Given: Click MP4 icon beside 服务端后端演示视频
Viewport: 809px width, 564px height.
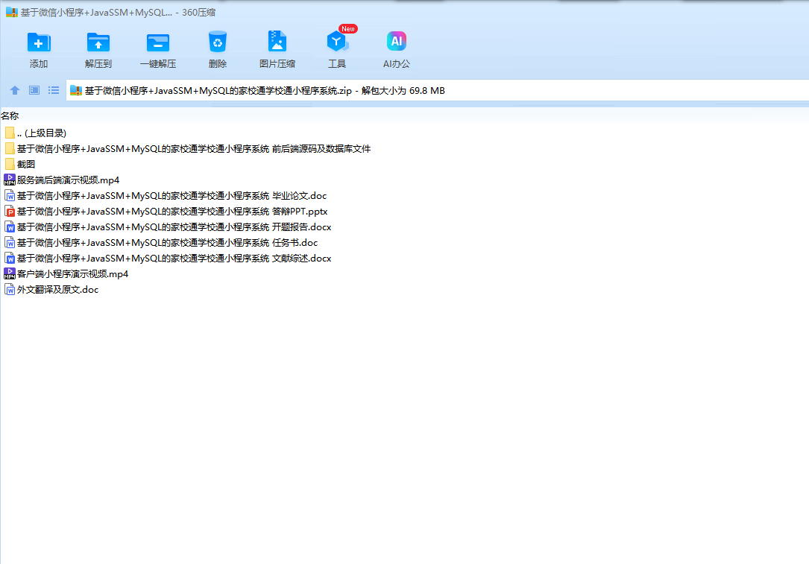Looking at the screenshot, I should (9, 180).
